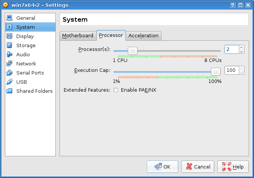Image resolution: width=254 pixels, height=178 pixels.
Task: Switch to the Motherboard tab
Action: point(78,35)
